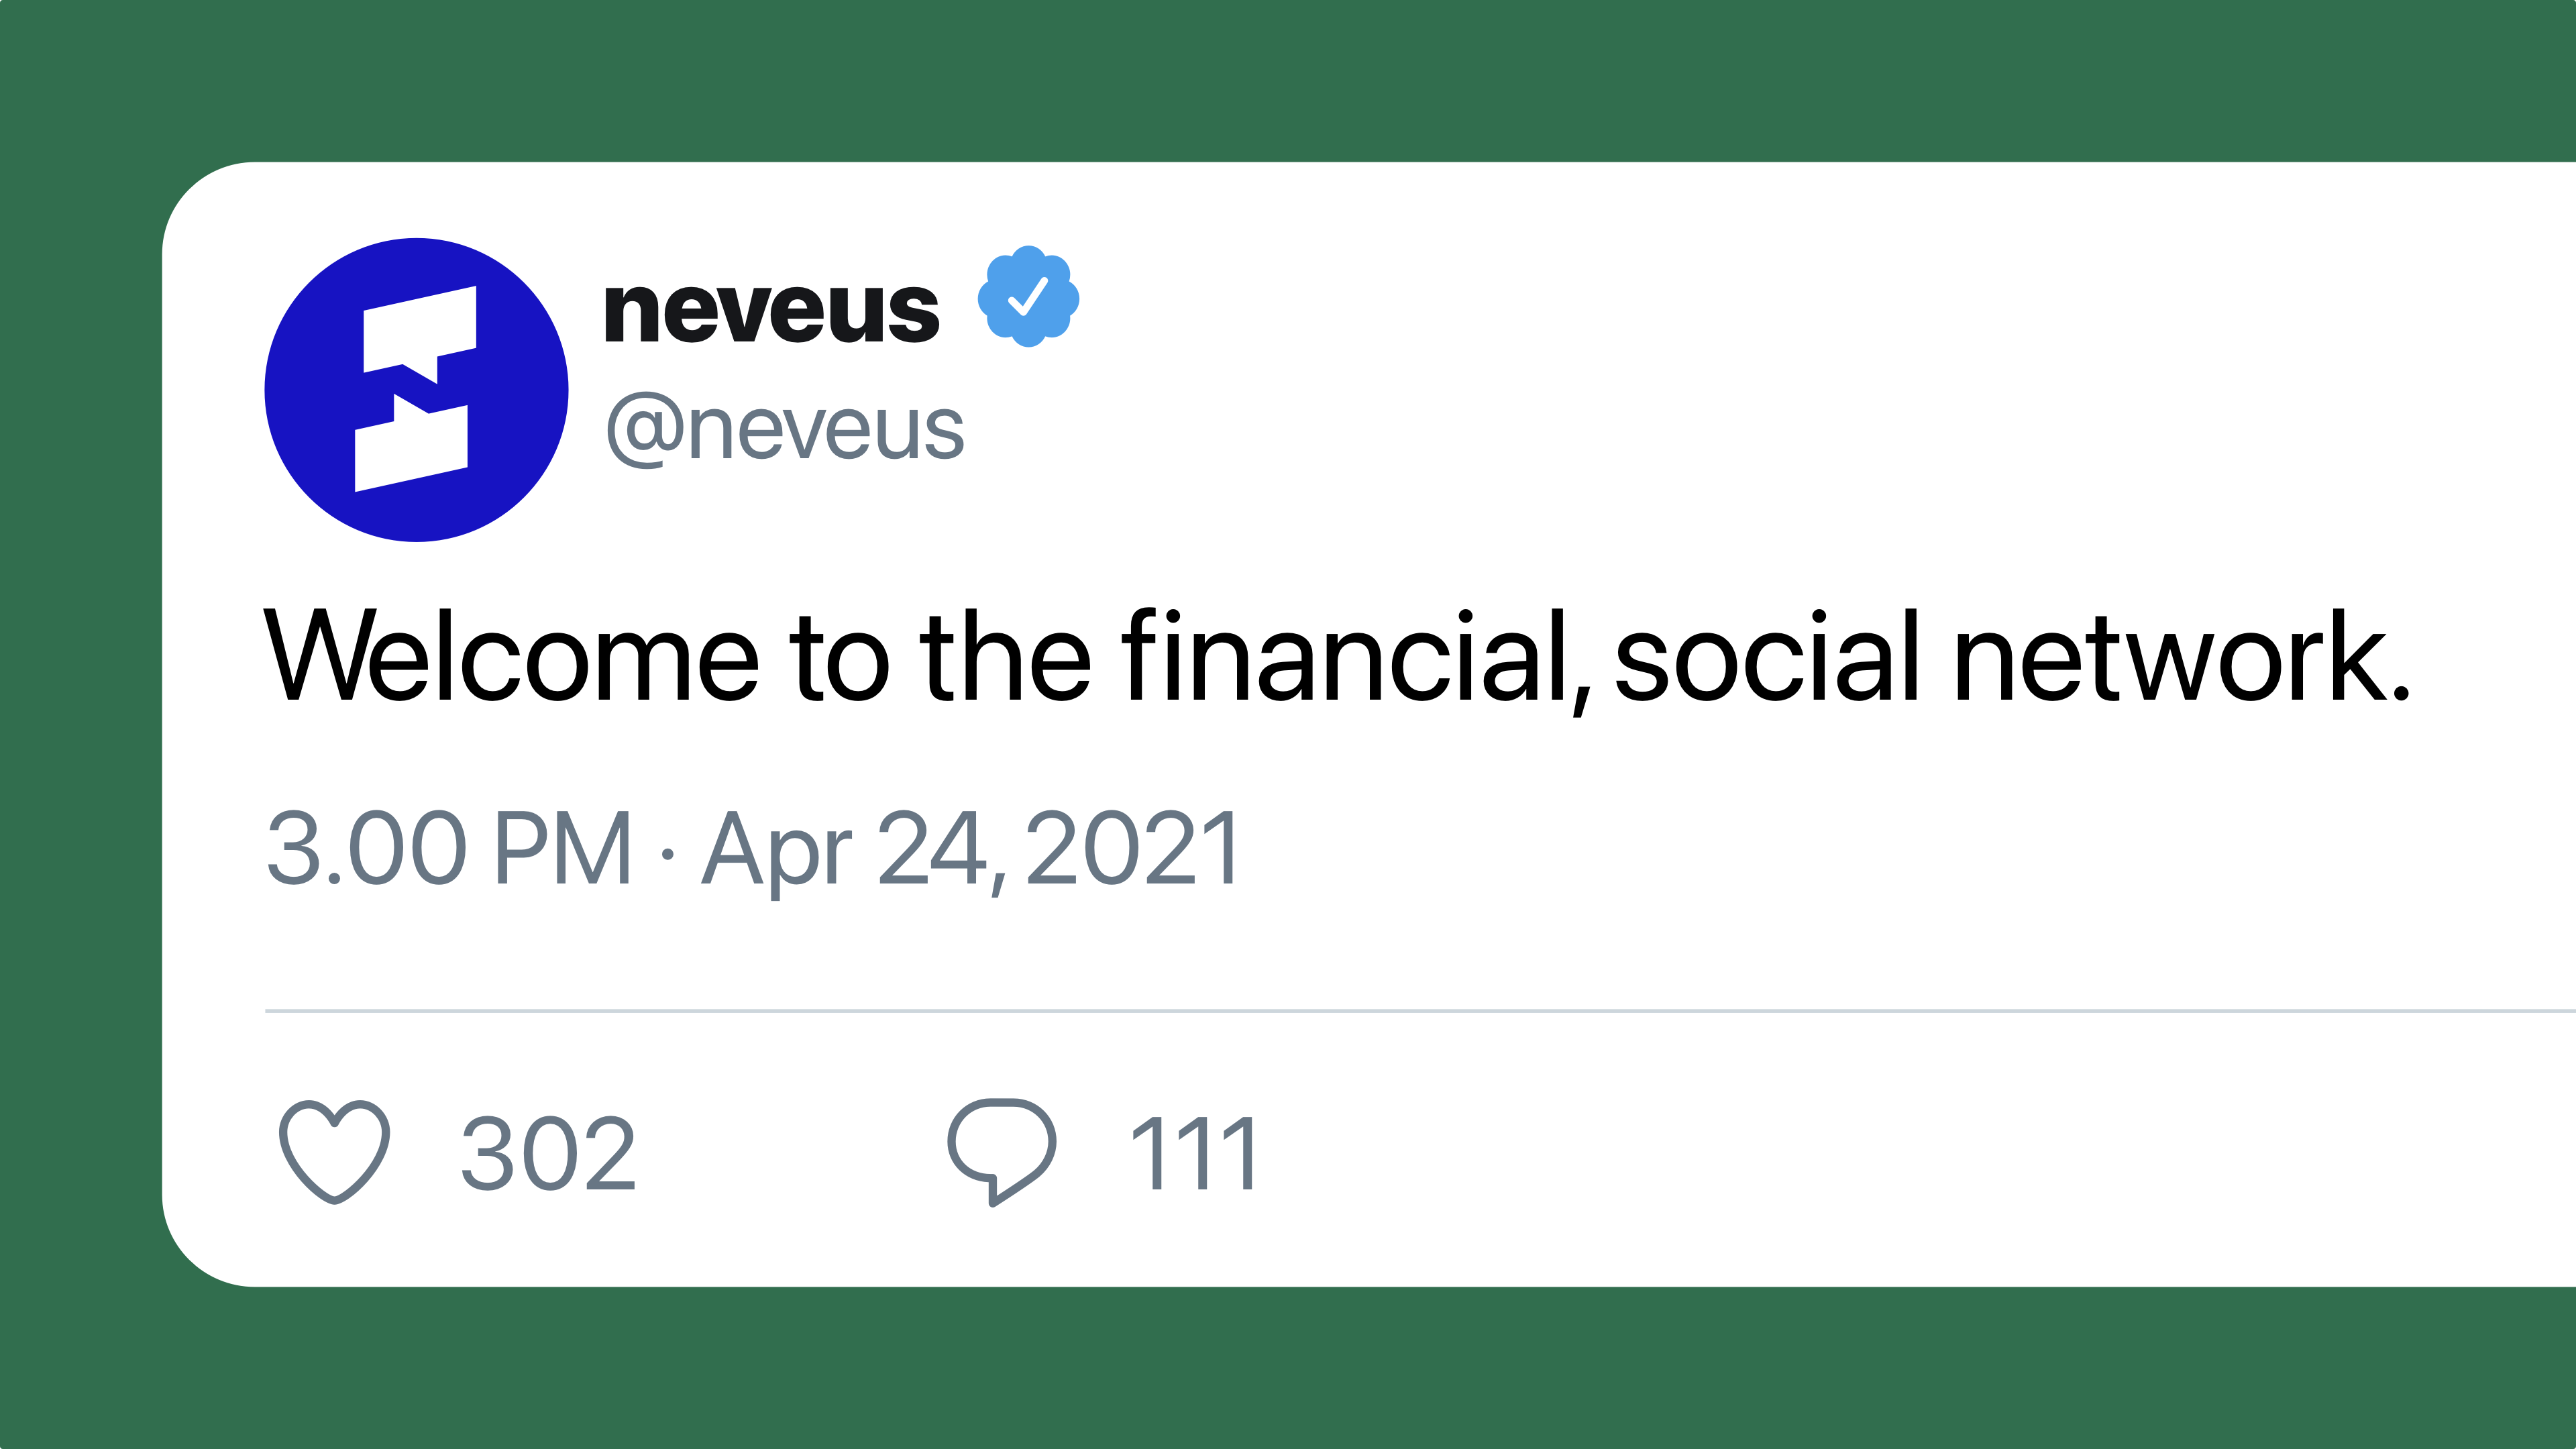Click the green background above the tweet card

(x=1288, y=80)
